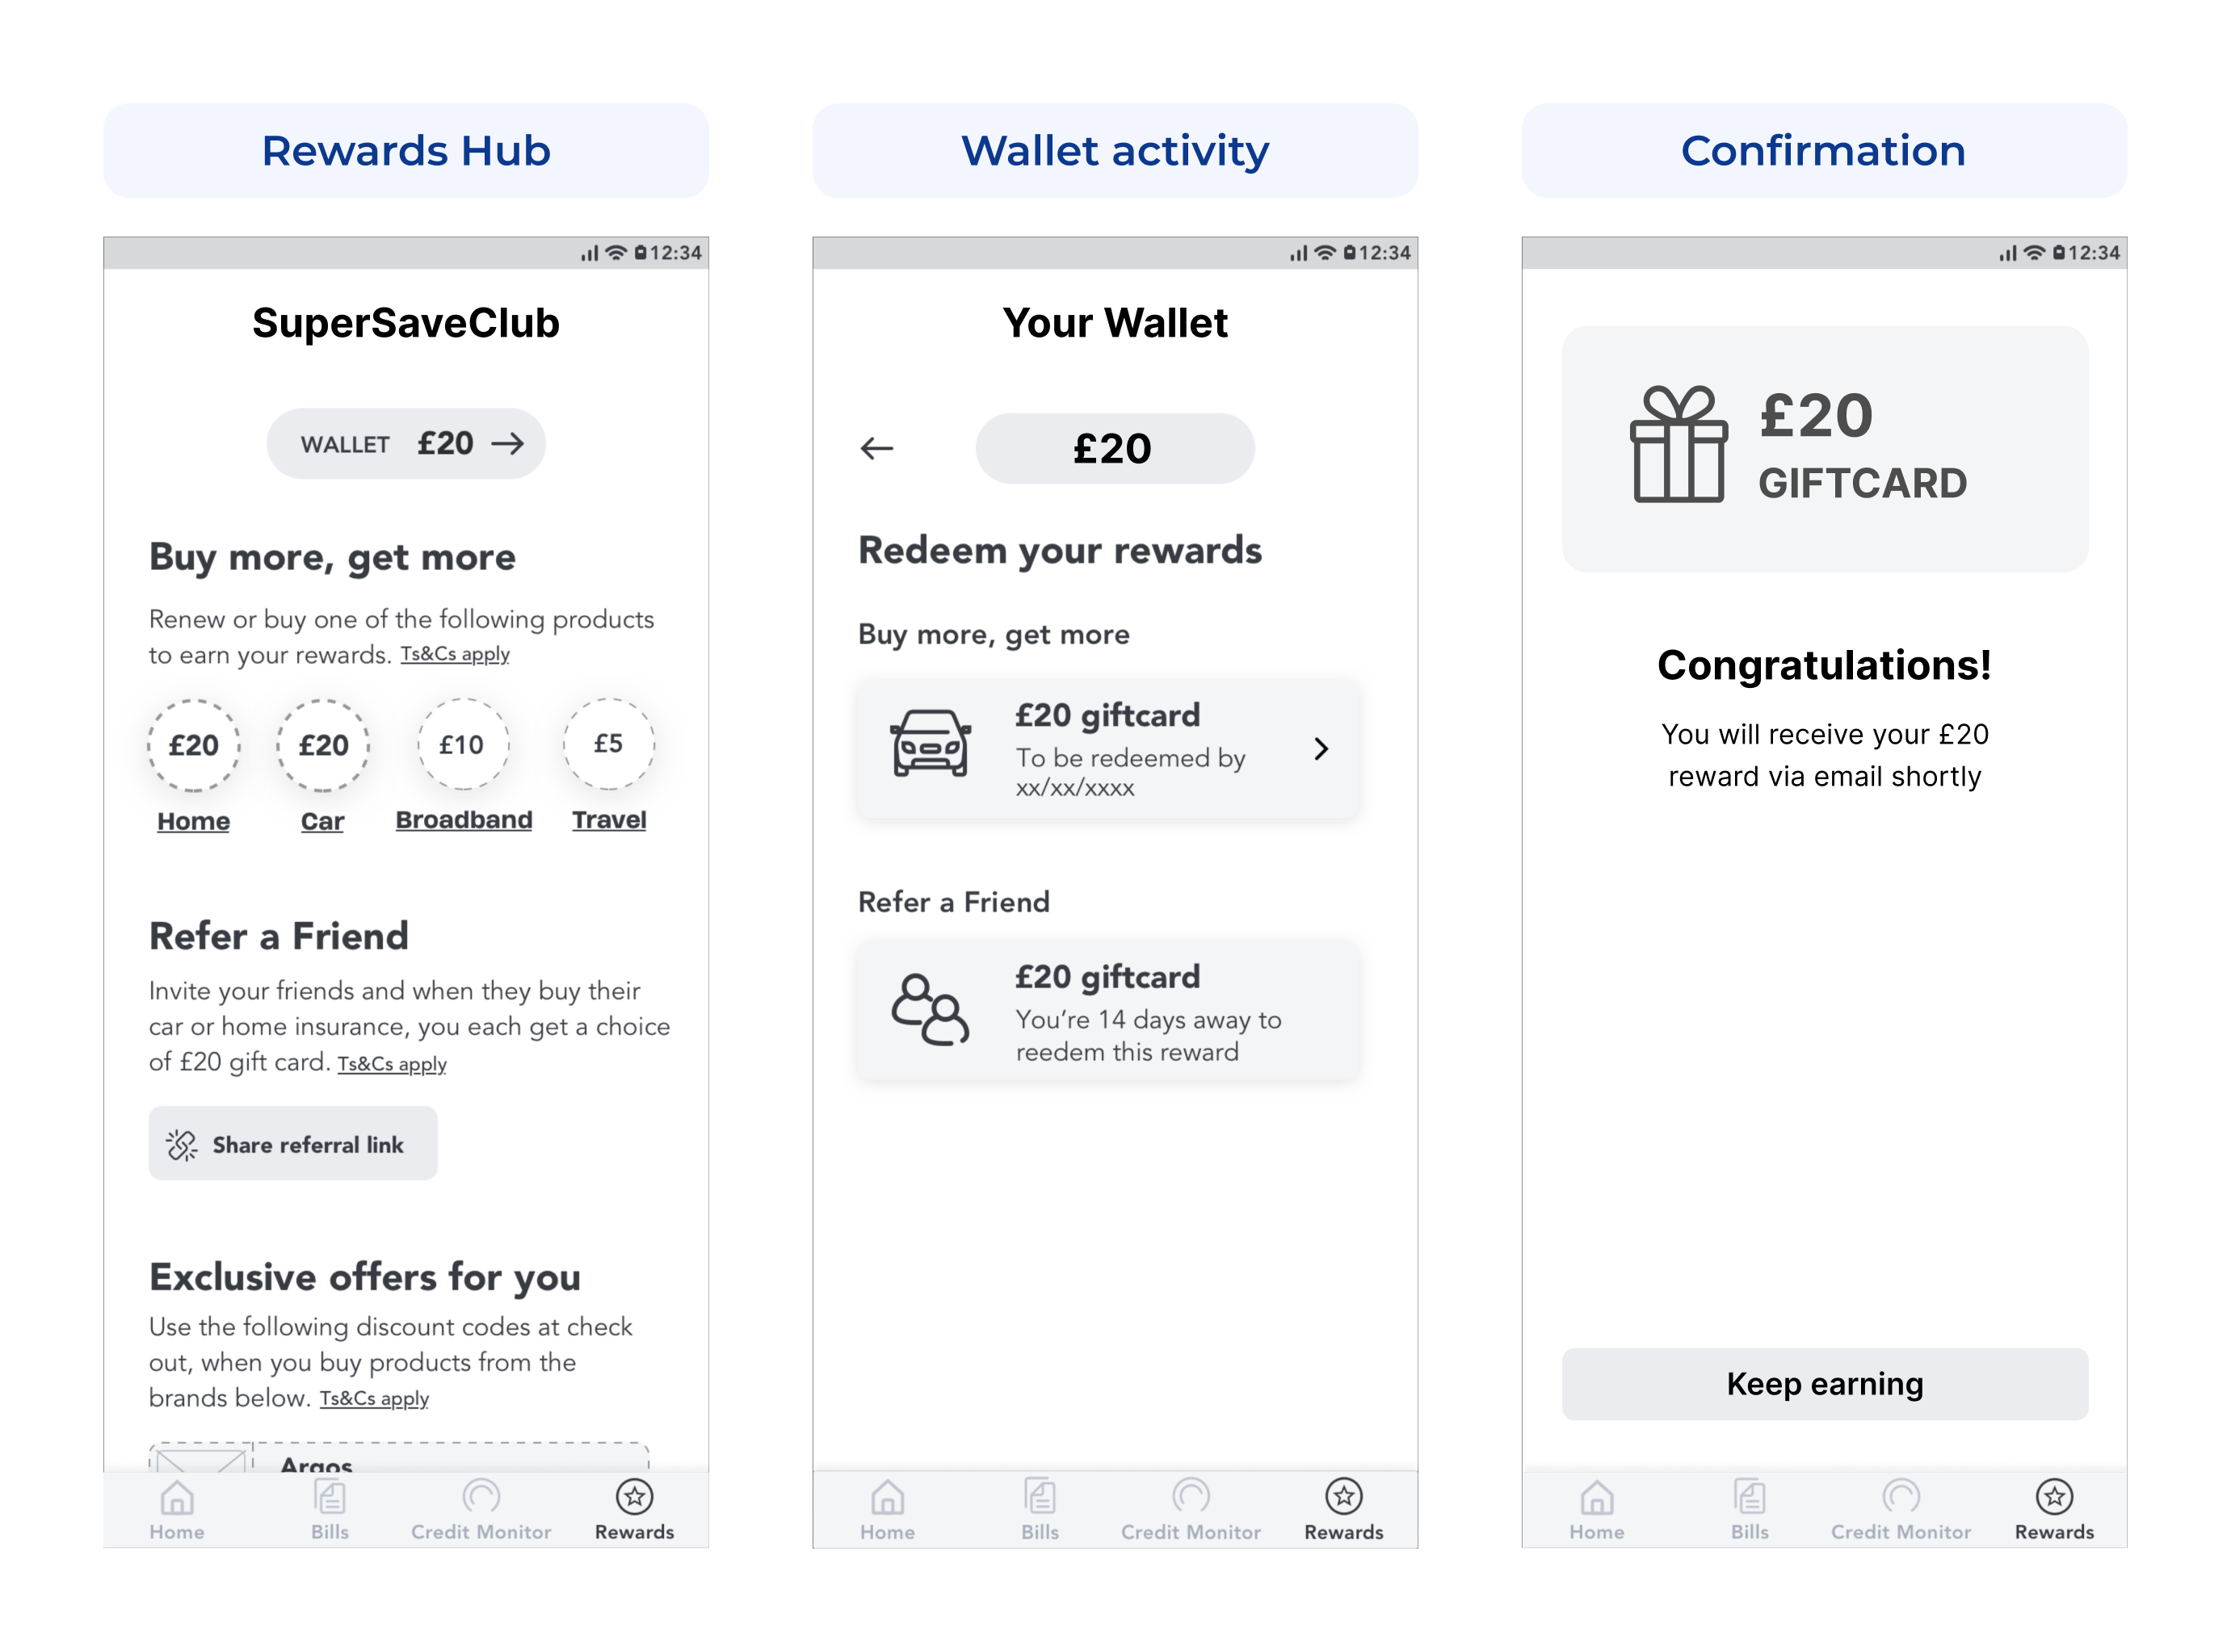The width and height of the screenshot is (2231, 1652).
Task: Go to Home in Confirmation screen nav
Action: 1597,1510
